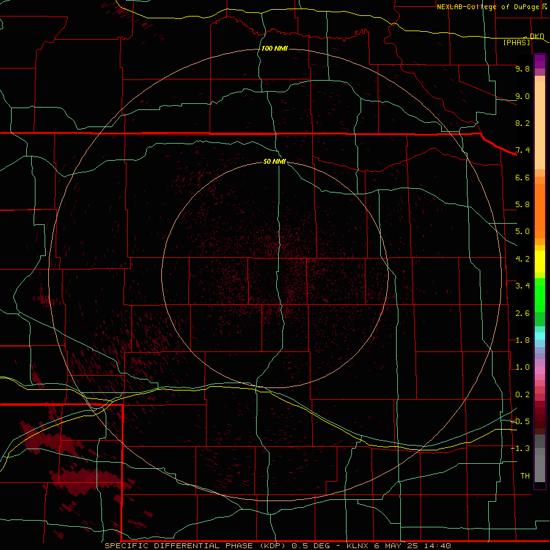Click the cyan band on the color bar
The width and height of the screenshot is (550, 550).
coord(540,336)
